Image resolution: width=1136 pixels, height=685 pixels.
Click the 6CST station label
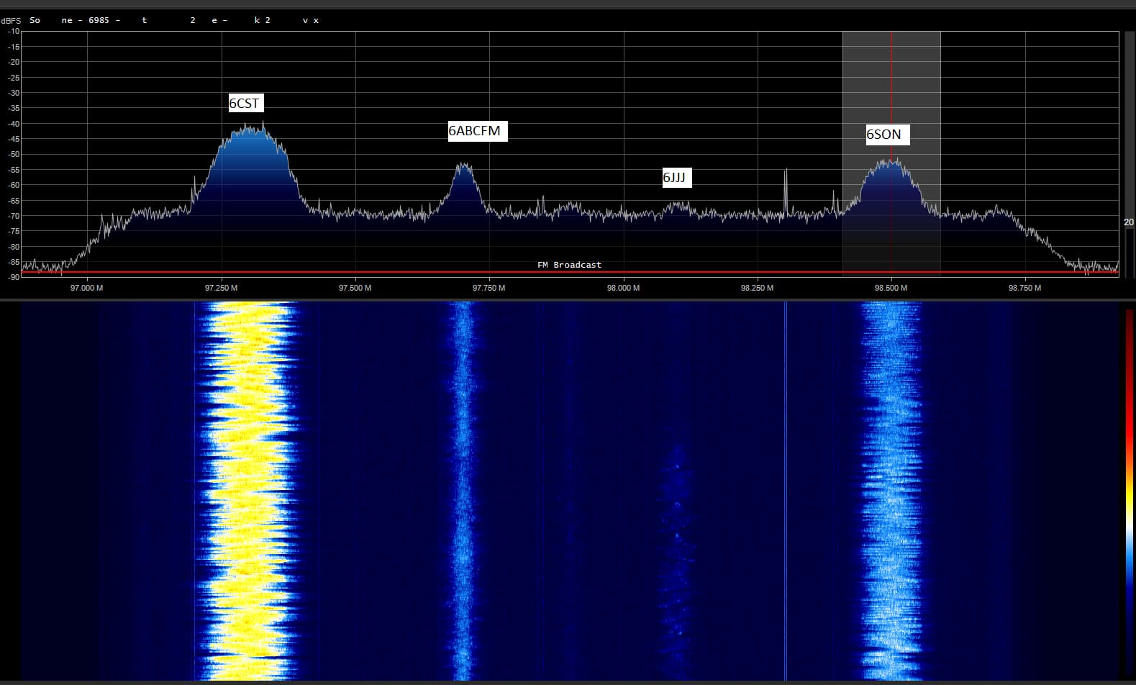pyautogui.click(x=245, y=104)
